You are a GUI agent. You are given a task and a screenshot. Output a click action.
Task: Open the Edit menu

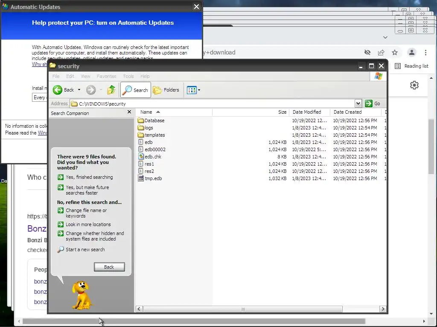click(70, 76)
